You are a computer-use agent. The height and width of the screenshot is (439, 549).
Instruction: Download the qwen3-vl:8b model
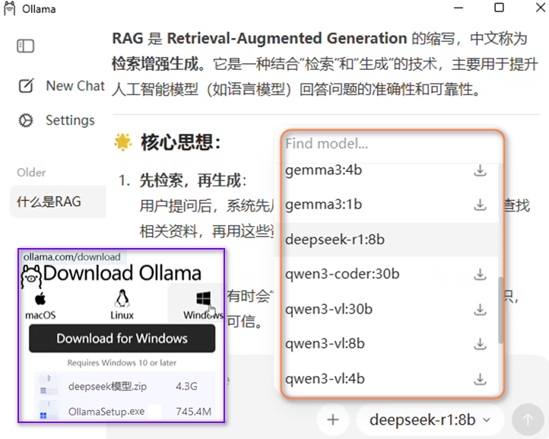pos(480,344)
